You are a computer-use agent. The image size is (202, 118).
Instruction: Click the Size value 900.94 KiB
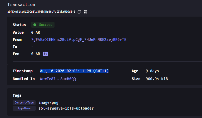[x=157, y=79]
